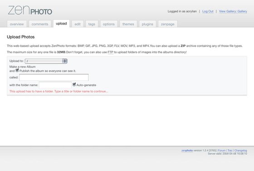
Task: Click the 'Upload Photos' heading
Action: pyautogui.click(x=21, y=37)
